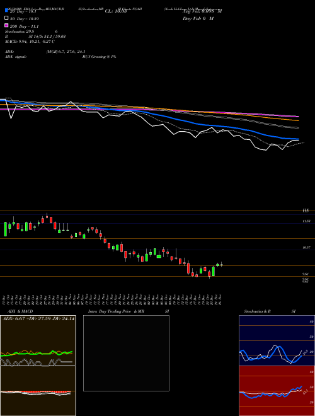The width and height of the screenshot is (315, 416).
Task: Click the 'Stochastics: 29.8' readout
Action: [x=20, y=32]
